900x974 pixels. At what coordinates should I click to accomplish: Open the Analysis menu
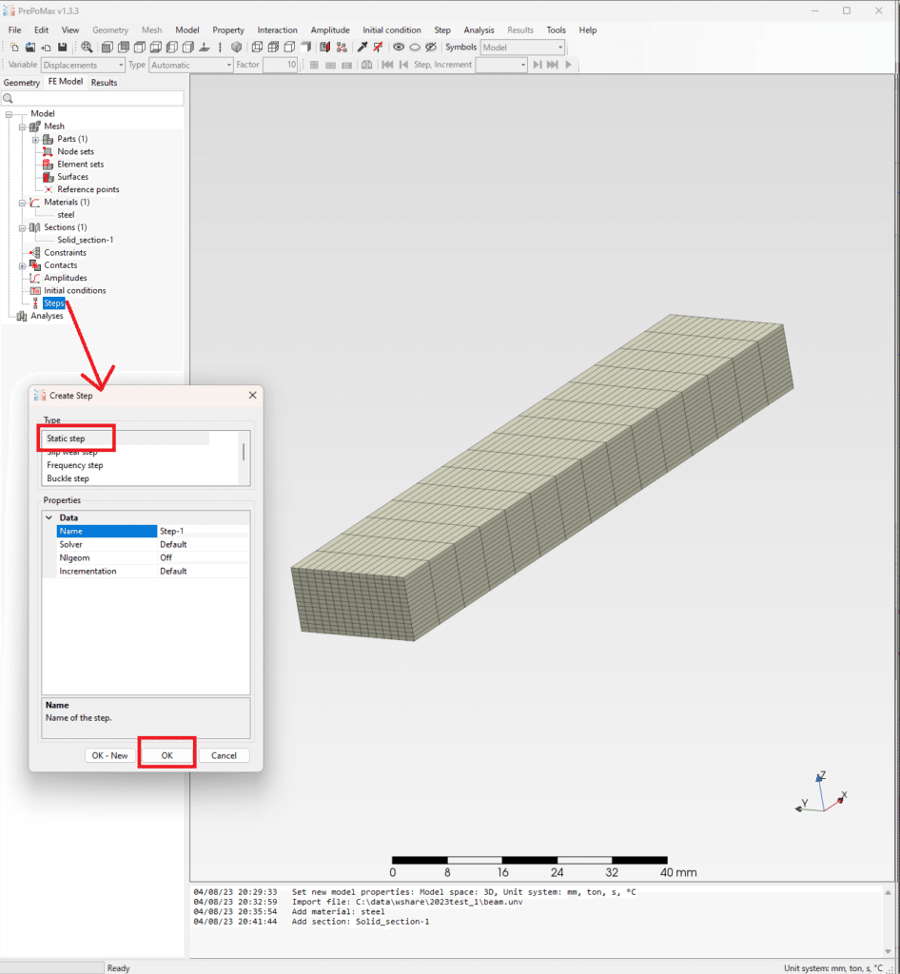click(479, 29)
